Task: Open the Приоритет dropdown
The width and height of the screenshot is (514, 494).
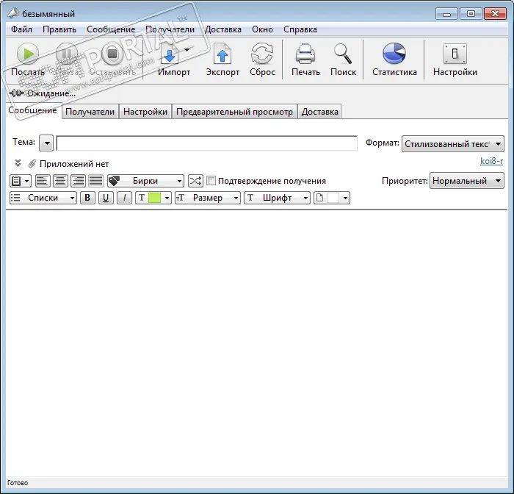Action: [467, 181]
